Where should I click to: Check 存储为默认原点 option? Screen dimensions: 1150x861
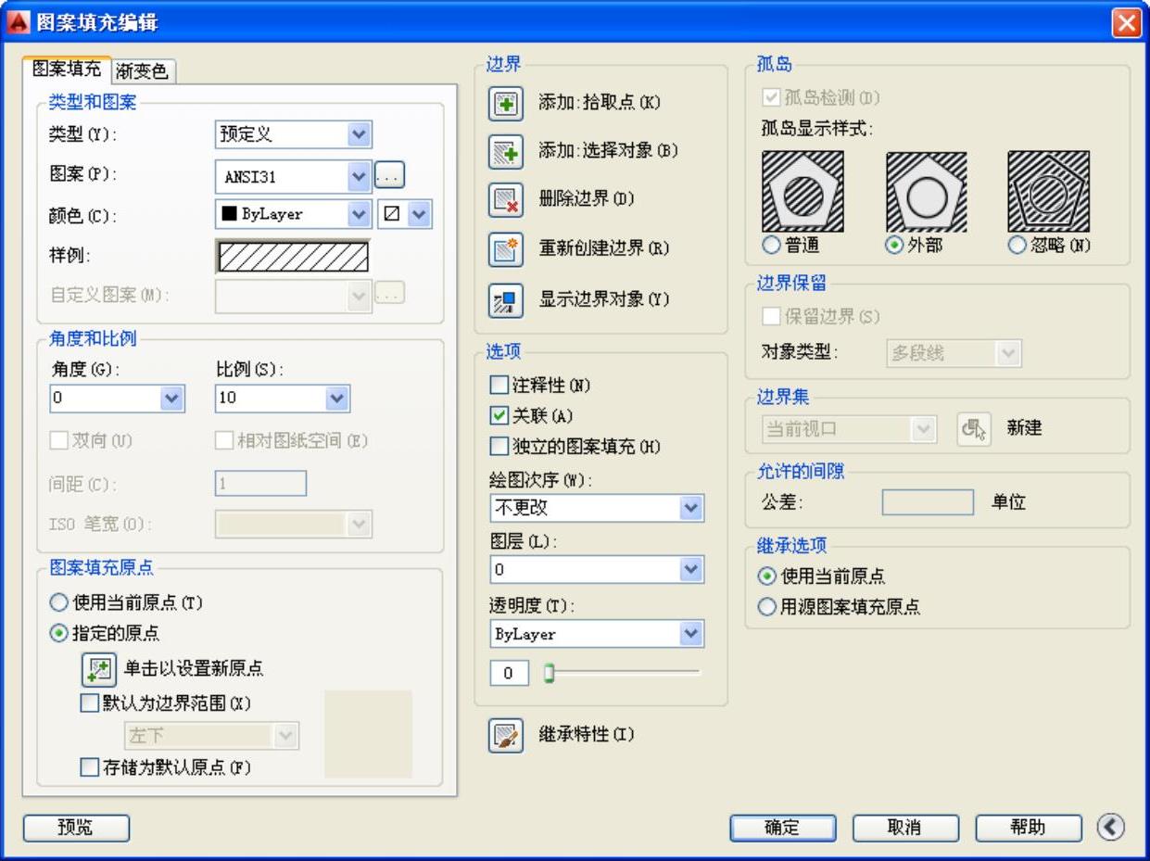point(90,767)
